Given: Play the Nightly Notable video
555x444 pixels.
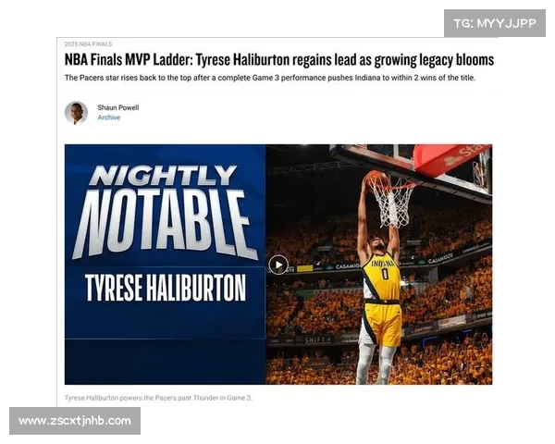Looking at the screenshot, I should 278,265.
